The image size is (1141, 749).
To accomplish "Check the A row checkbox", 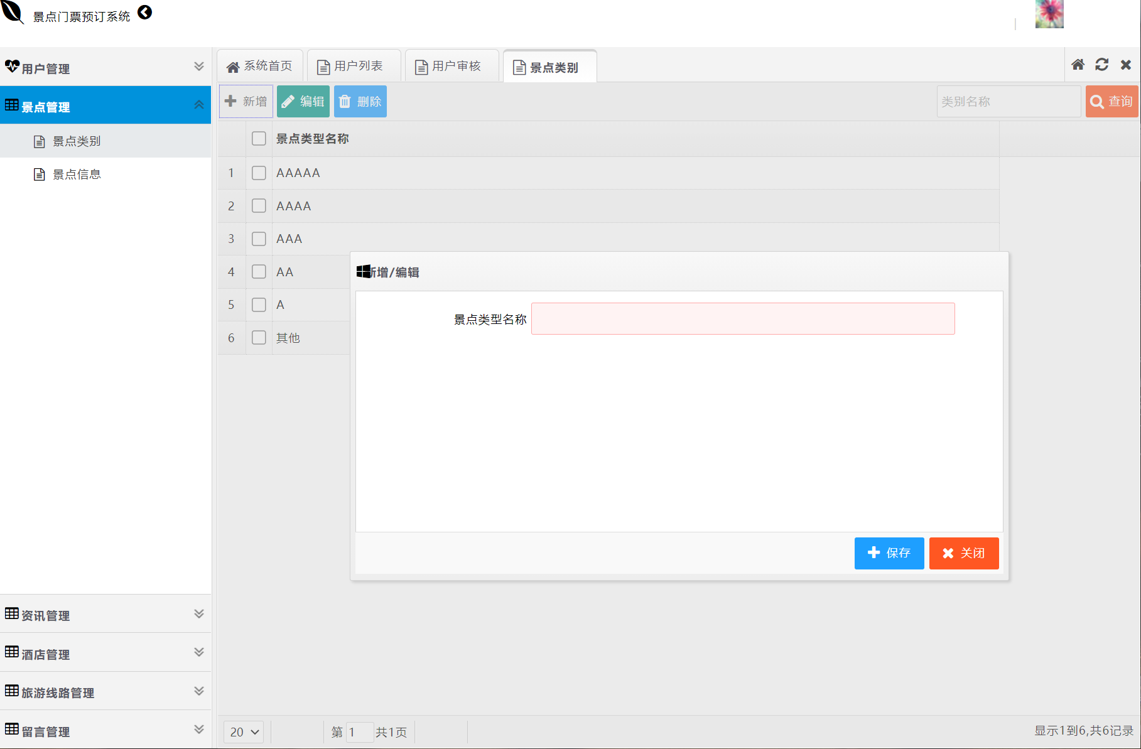I will (259, 304).
